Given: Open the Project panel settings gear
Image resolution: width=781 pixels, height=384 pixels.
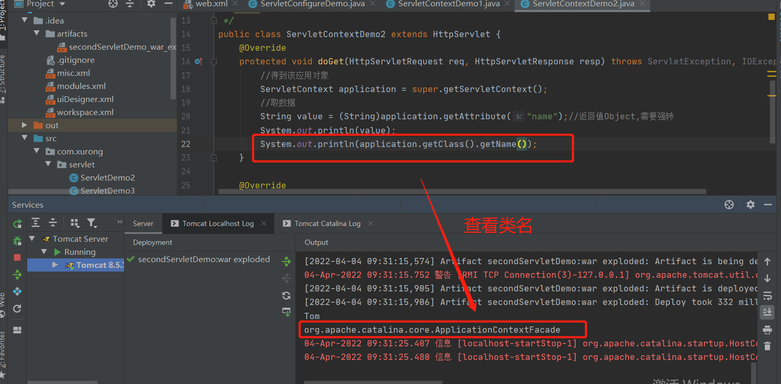Looking at the screenshot, I should click(151, 4).
